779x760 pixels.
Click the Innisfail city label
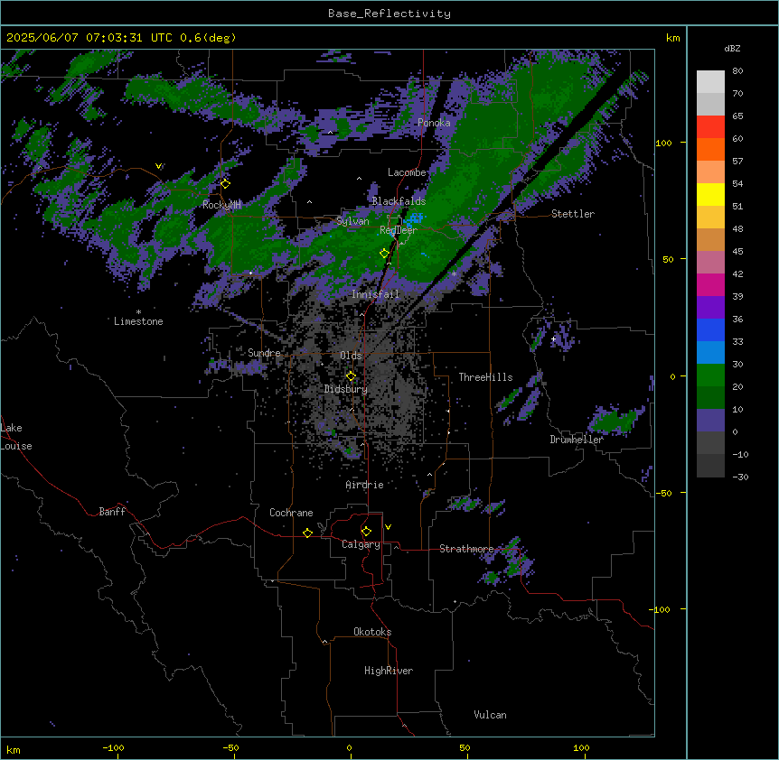[x=375, y=294]
